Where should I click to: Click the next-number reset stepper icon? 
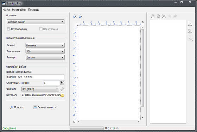[x=62, y=83]
